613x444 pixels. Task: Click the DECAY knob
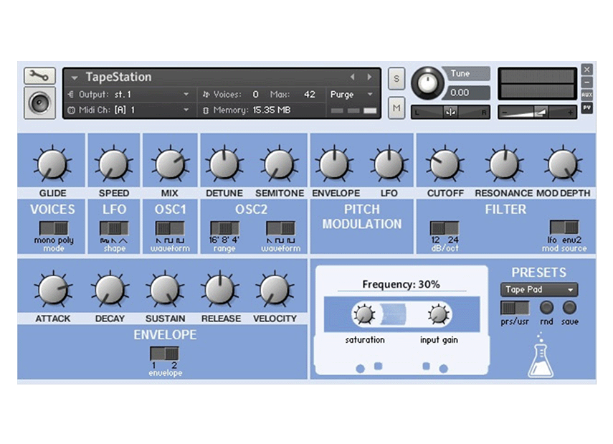(x=110, y=290)
